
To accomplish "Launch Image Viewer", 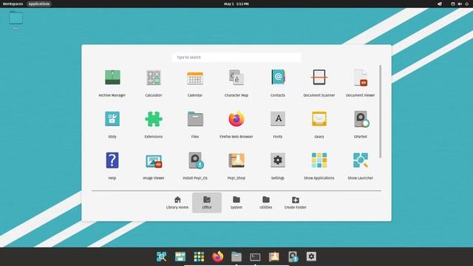I will (154, 166).
